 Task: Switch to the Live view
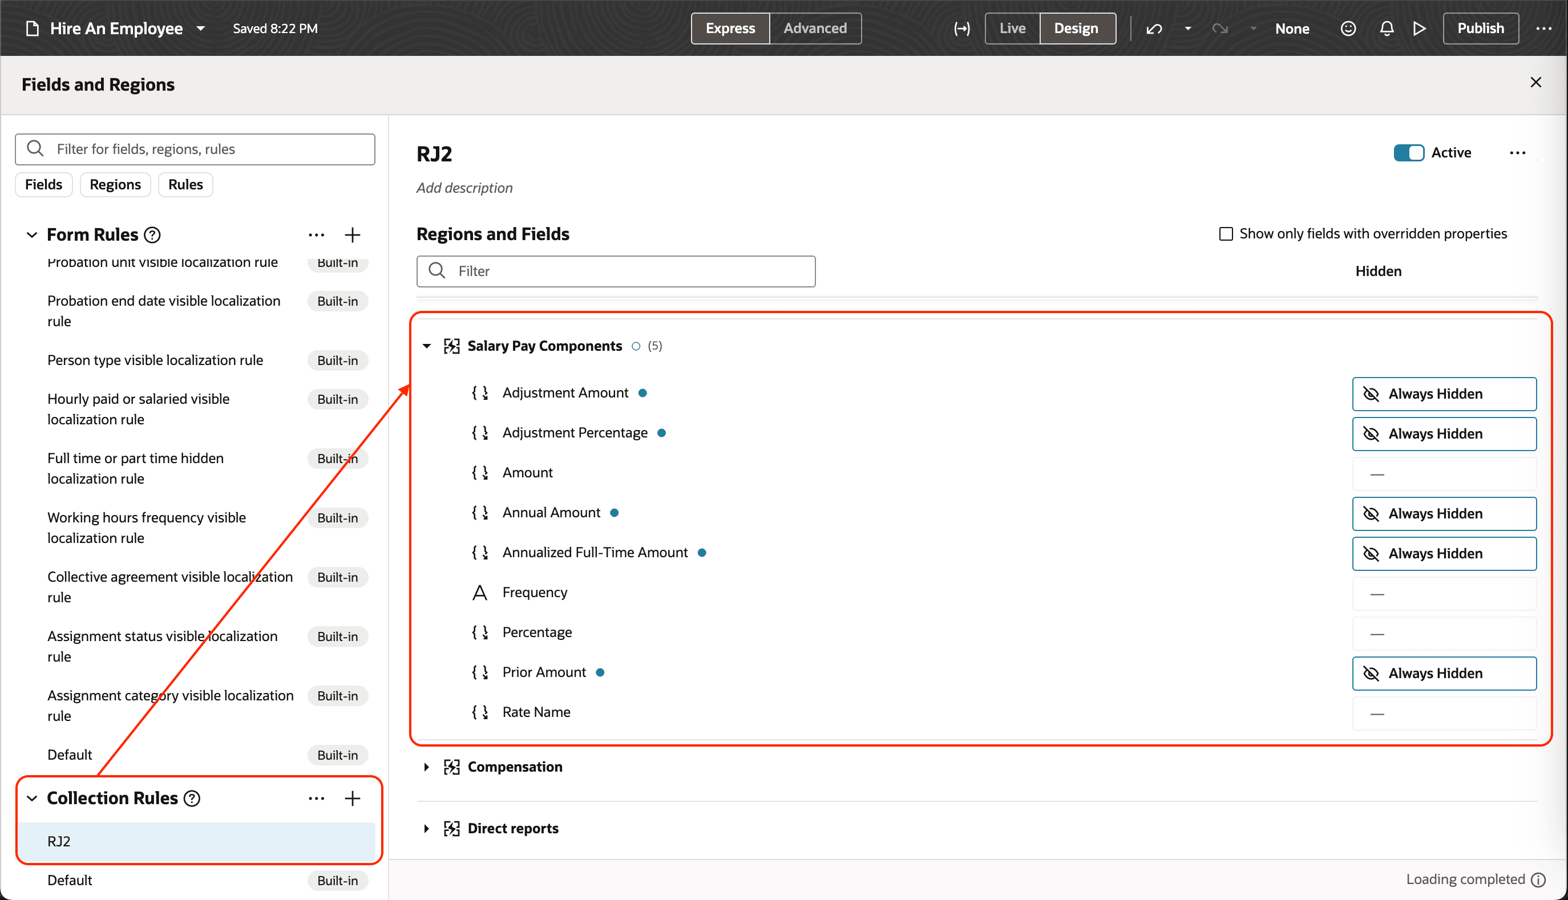pyautogui.click(x=1012, y=28)
